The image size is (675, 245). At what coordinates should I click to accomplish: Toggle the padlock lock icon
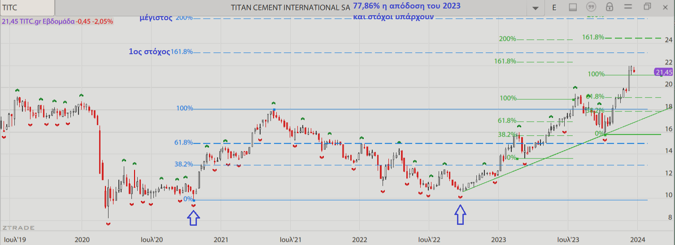(610, 7)
